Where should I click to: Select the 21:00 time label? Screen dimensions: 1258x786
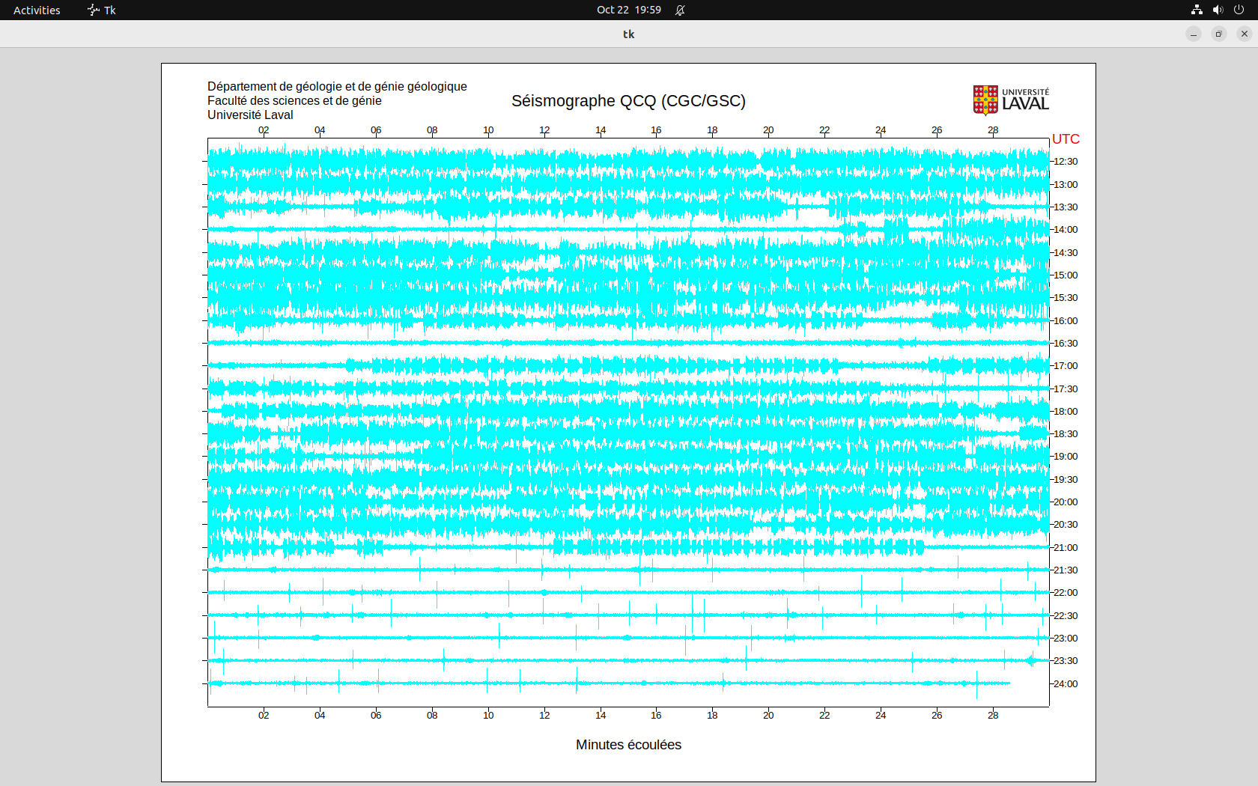tap(1066, 548)
